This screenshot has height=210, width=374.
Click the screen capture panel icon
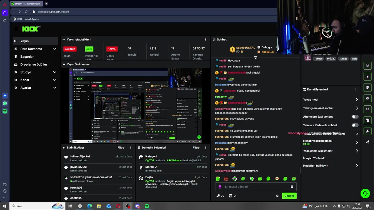(368, 66)
